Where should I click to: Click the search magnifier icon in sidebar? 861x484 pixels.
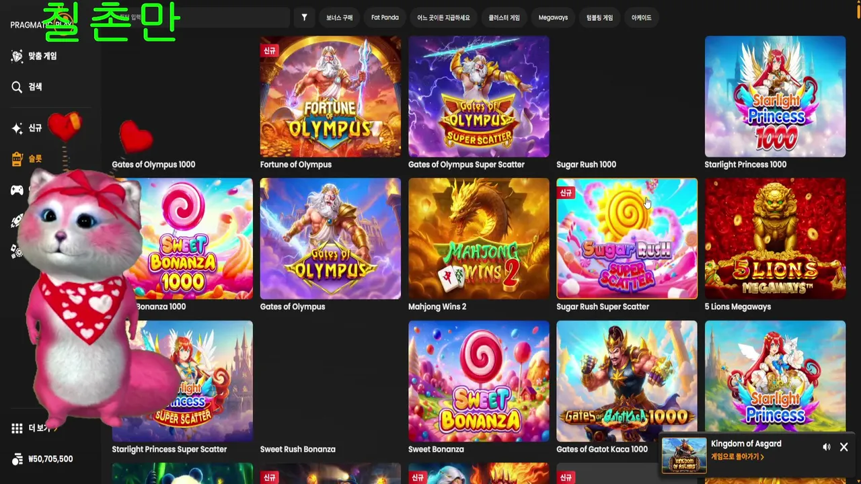click(17, 87)
